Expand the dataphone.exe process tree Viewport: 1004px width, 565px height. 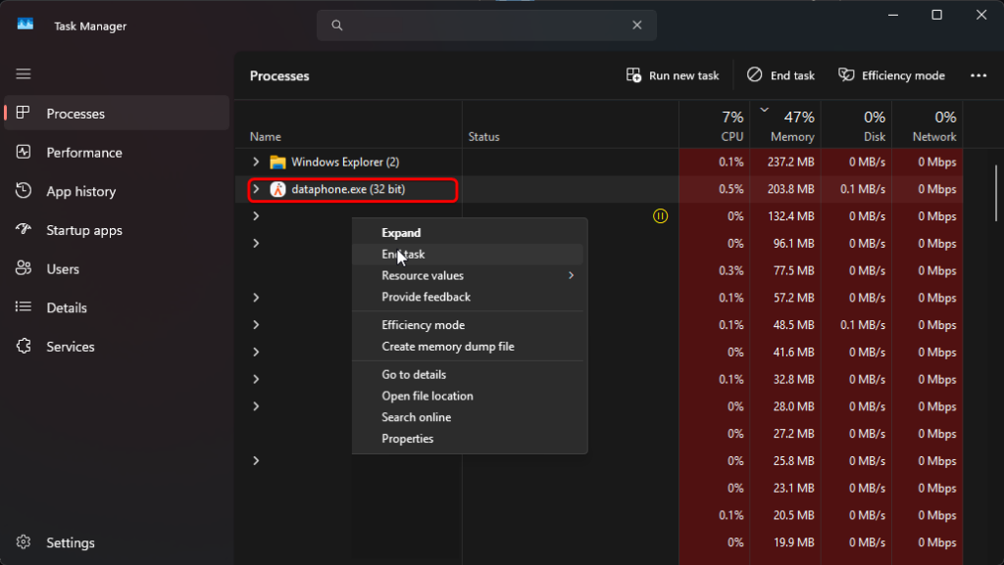tap(256, 189)
